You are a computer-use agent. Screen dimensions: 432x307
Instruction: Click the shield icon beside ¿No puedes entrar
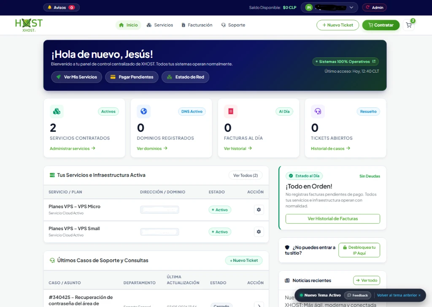[x=287, y=247]
